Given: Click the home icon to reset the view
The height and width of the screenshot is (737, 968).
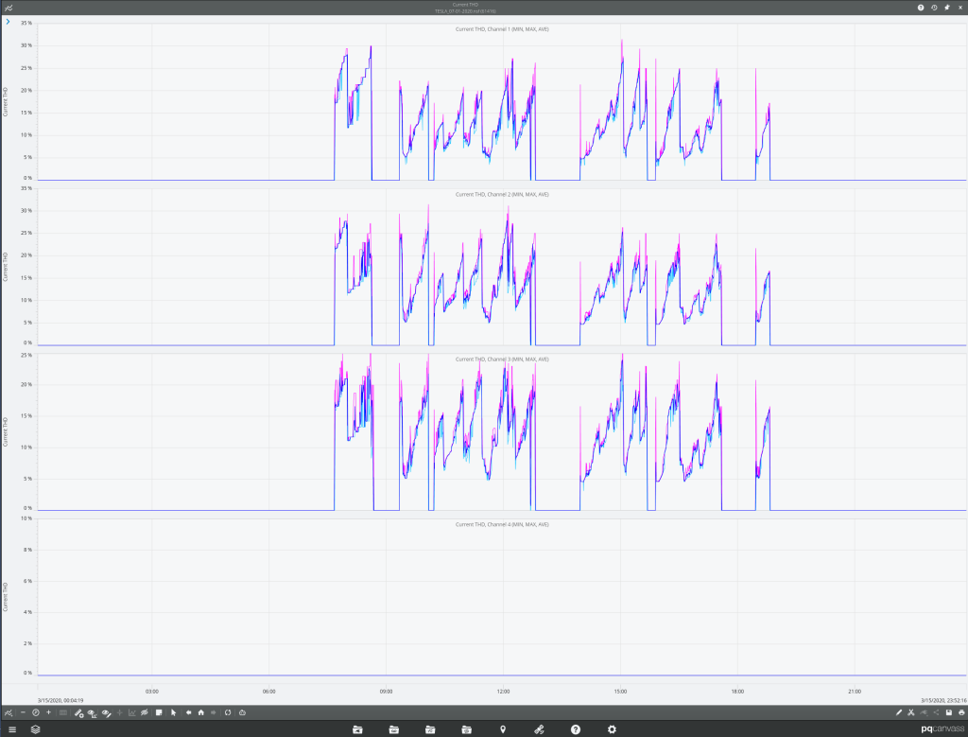Looking at the screenshot, I should point(201,712).
